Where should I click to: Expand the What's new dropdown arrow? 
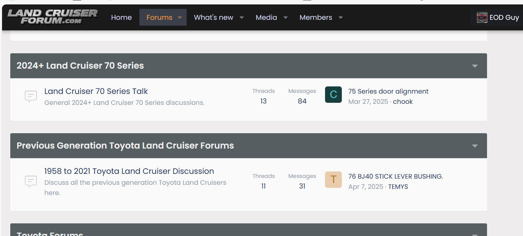(241, 18)
